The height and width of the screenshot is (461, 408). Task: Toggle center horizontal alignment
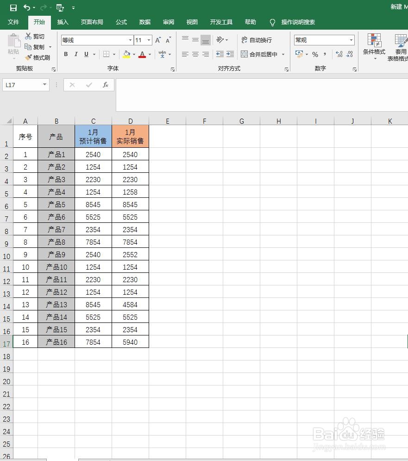click(x=195, y=54)
